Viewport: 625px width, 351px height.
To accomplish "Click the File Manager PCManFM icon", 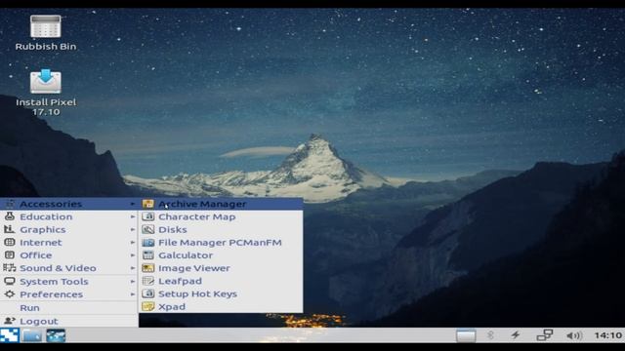I will point(147,243).
